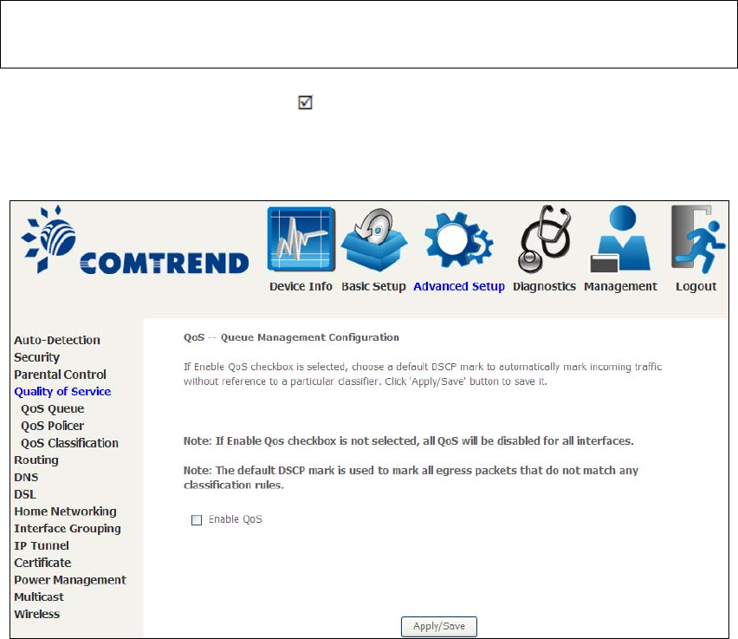Select Management label in top navigation
The width and height of the screenshot is (738, 639).
point(621,286)
